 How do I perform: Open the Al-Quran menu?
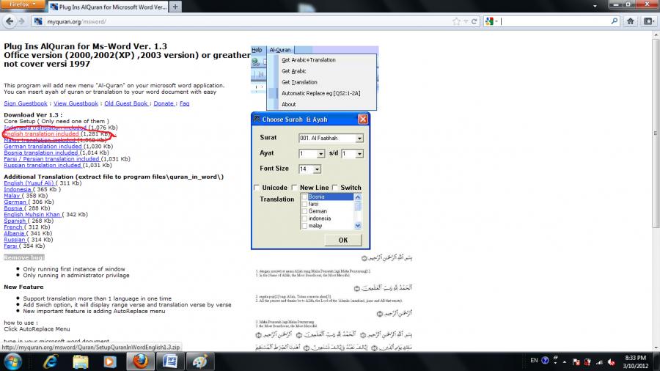279,50
